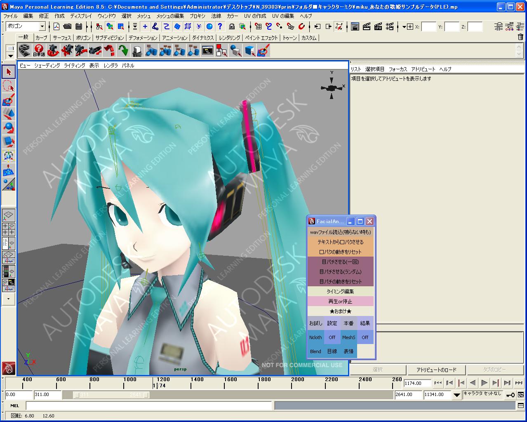Screen dimensions: 527x422
Task: Toggle the Ncloth Off button
Action: pyautogui.click(x=332, y=337)
